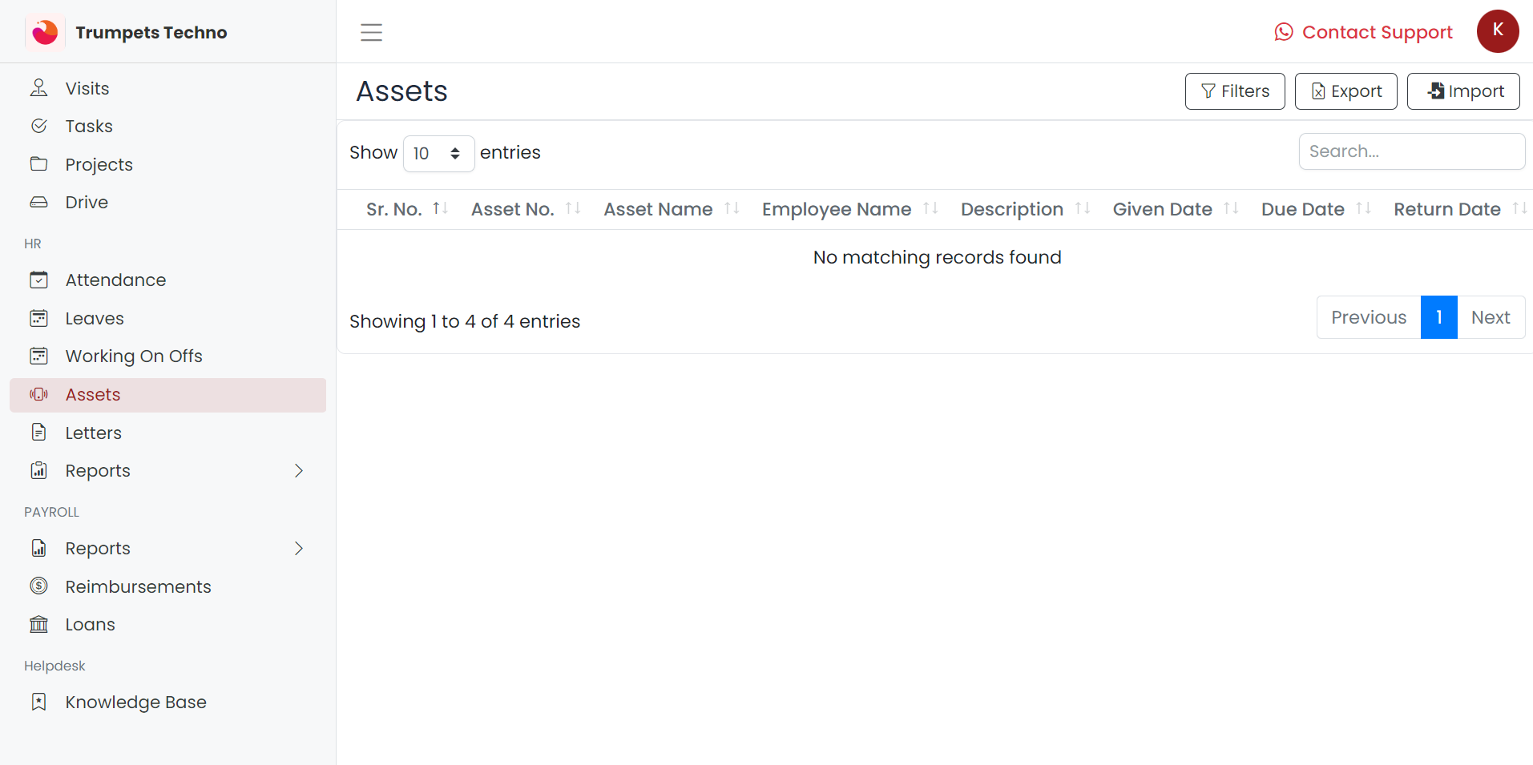Expand the HR Reports submenu
Screen dimensions: 1533x765
(299, 471)
